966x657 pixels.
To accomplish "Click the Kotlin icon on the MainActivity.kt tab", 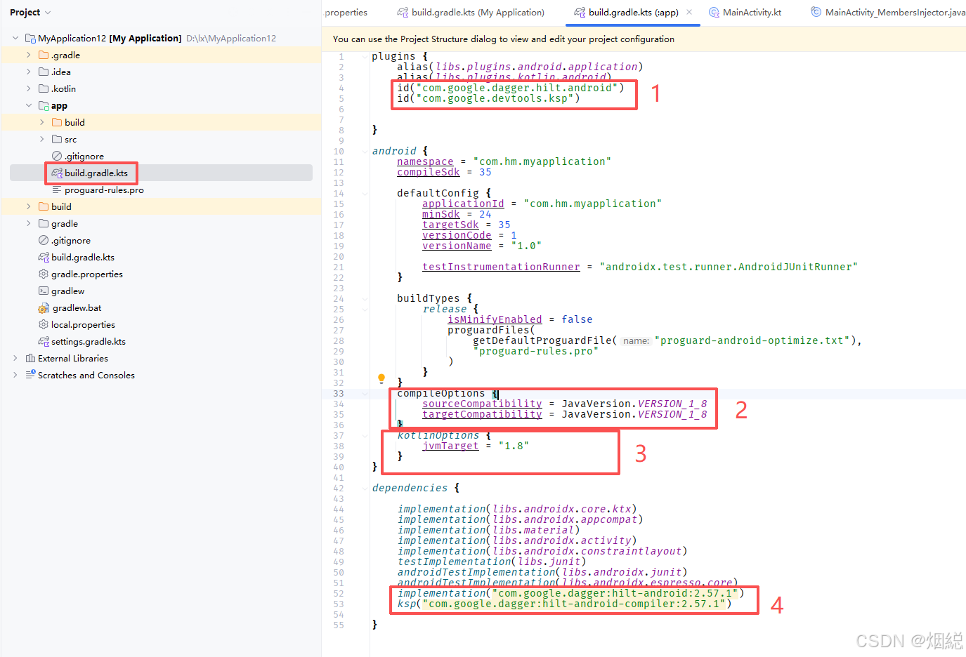I will pos(712,12).
